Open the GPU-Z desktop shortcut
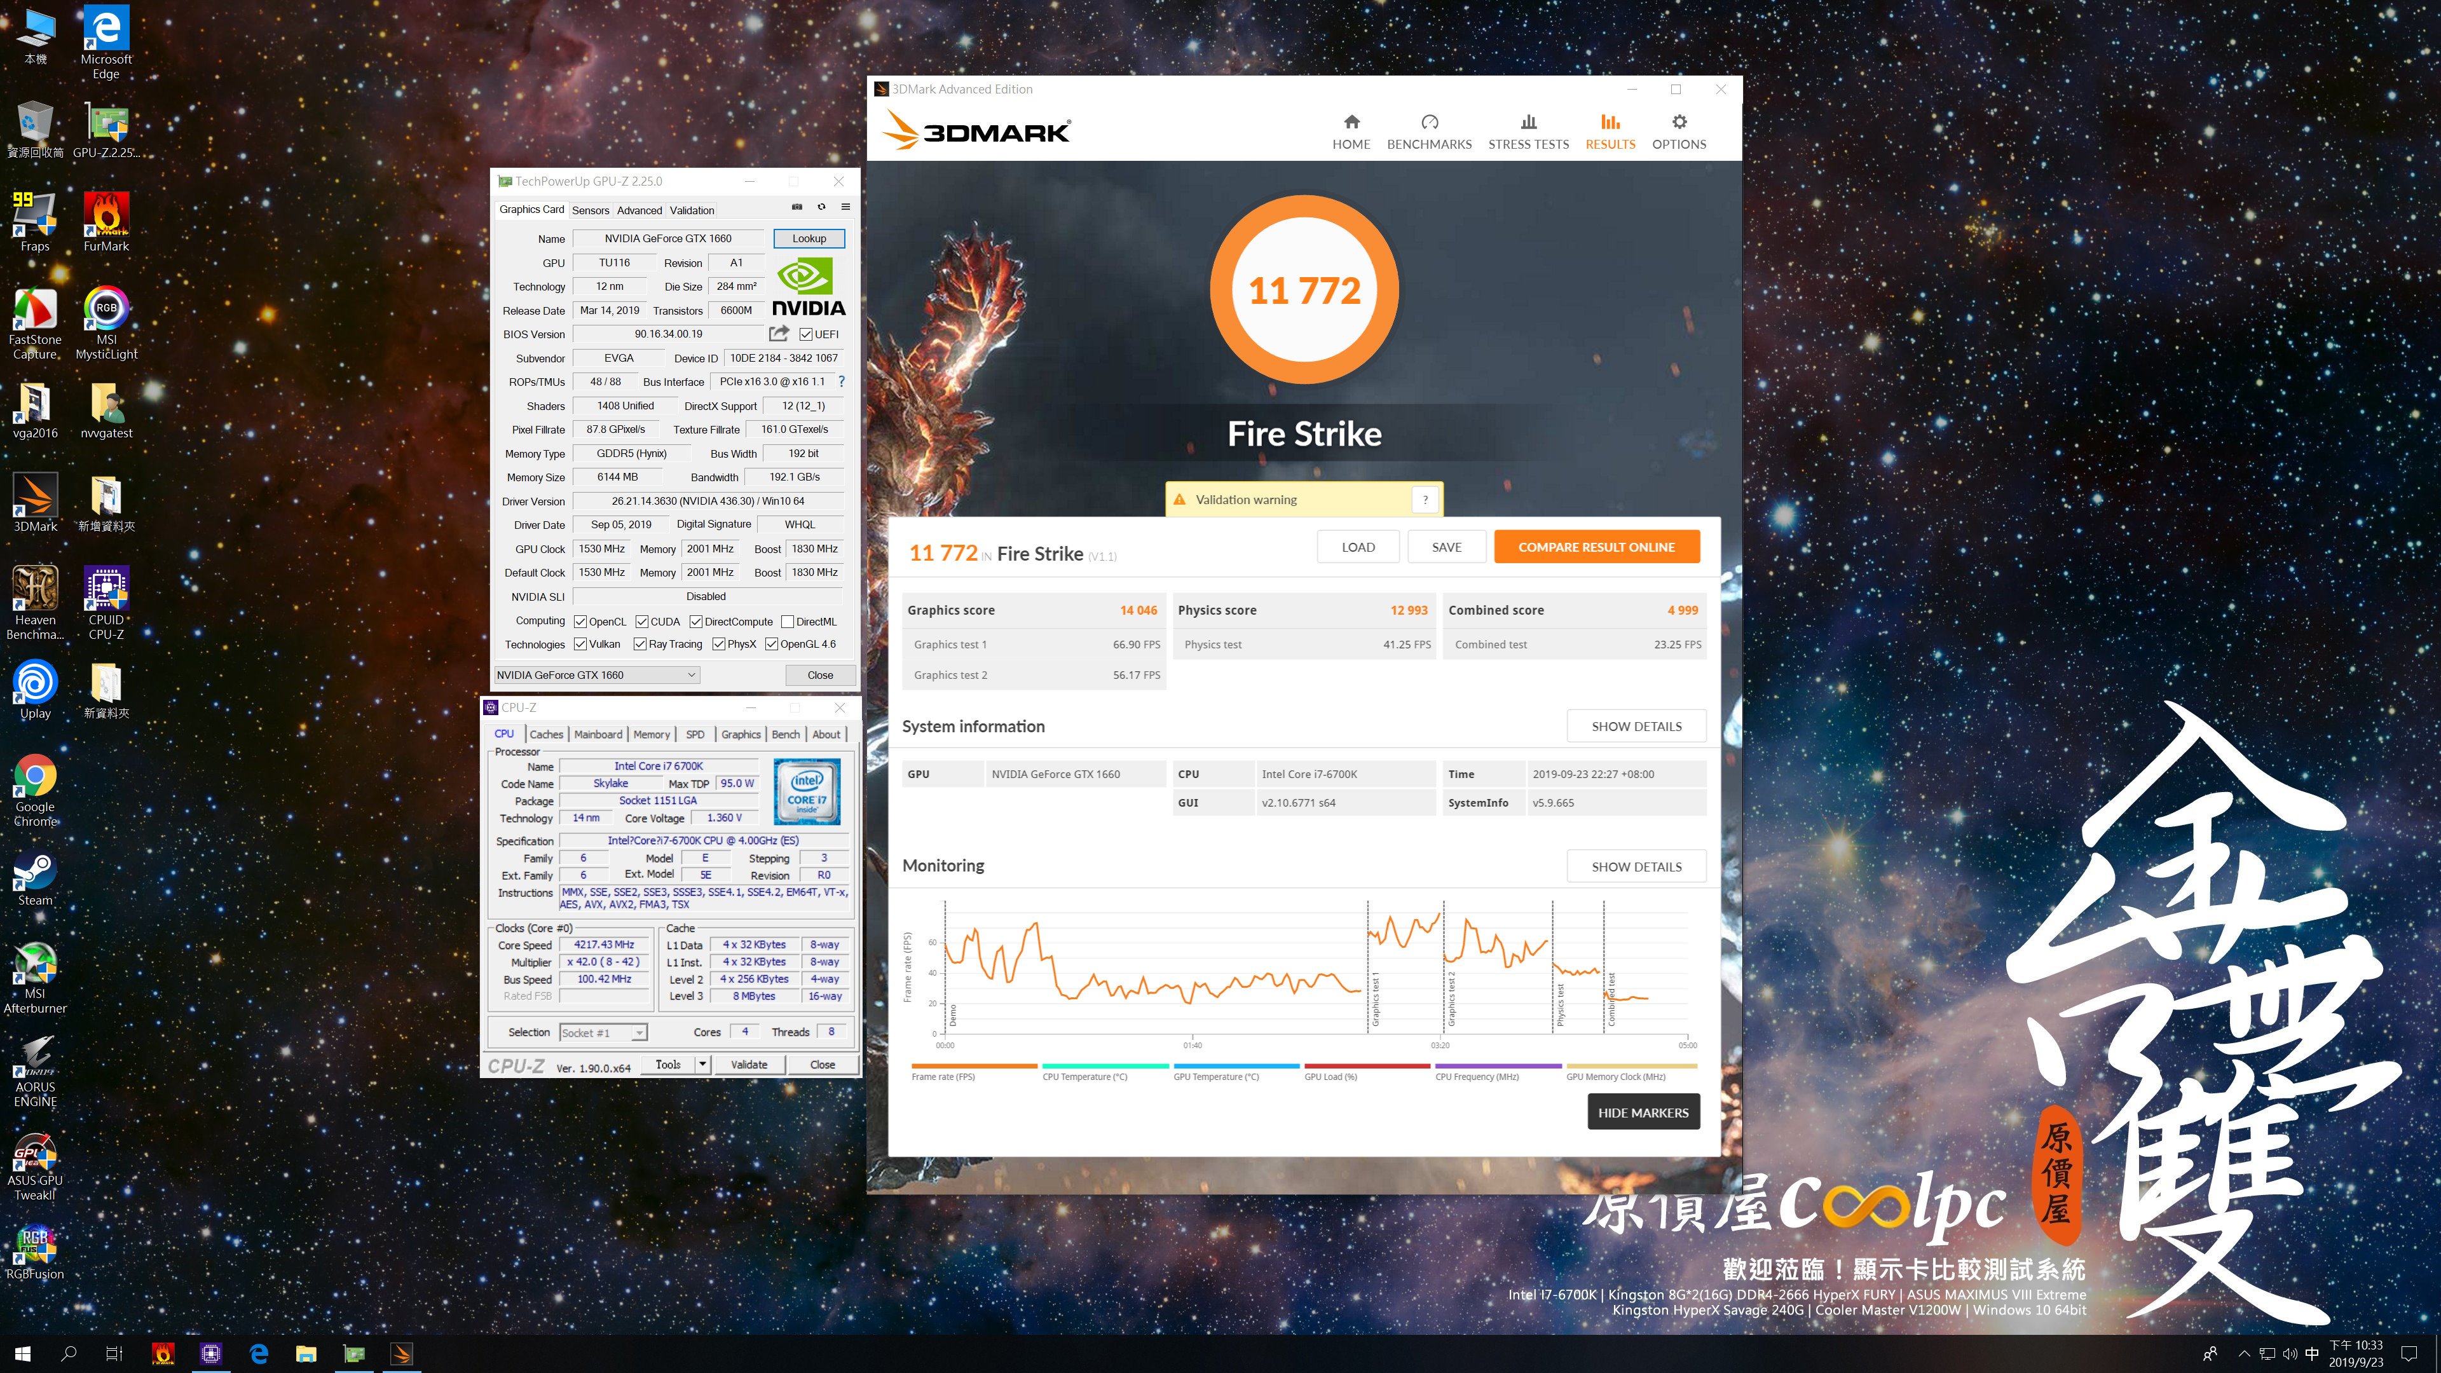The image size is (2441, 1373). [x=106, y=130]
